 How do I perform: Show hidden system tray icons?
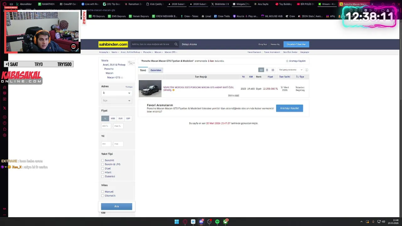click(x=361, y=222)
